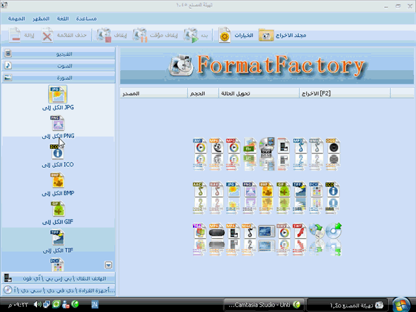Open the اللغة (Language) menu
The image size is (416, 312).
pyautogui.click(x=62, y=19)
